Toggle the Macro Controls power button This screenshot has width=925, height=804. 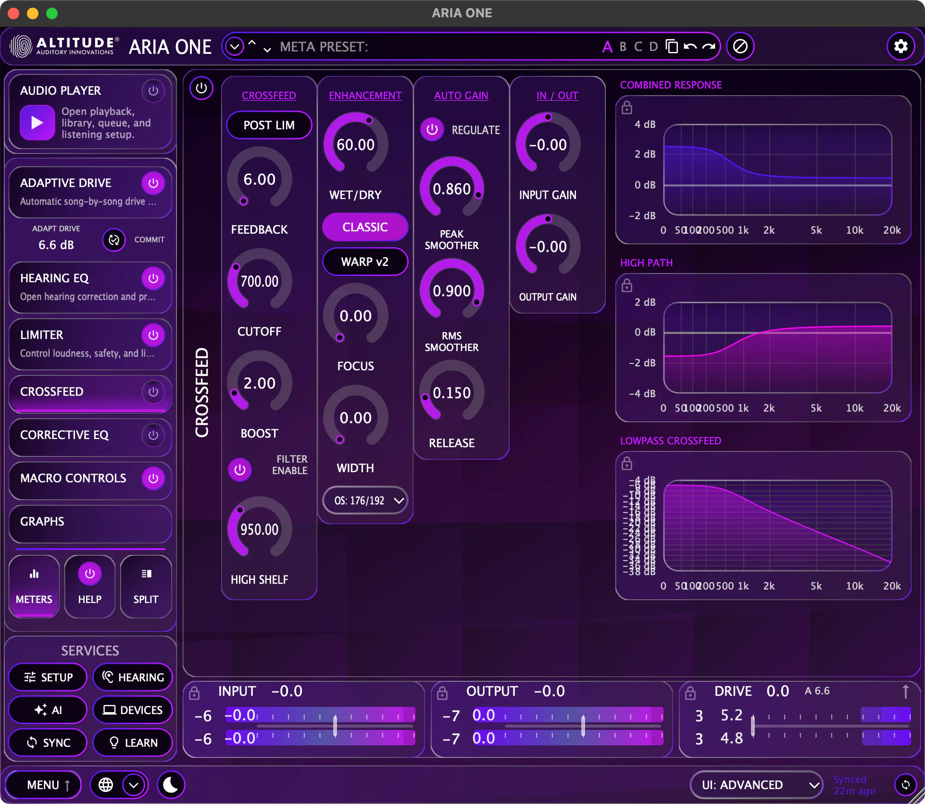point(153,478)
